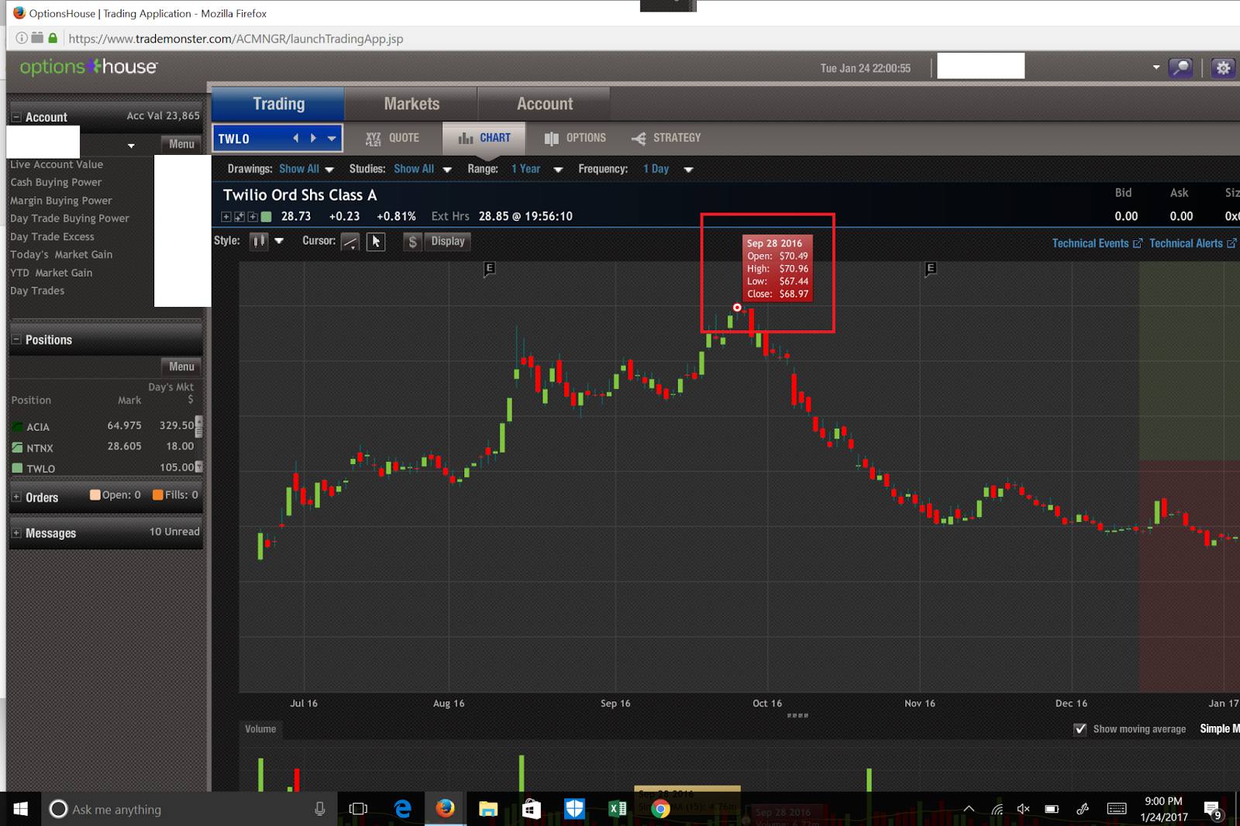Select the Chart tab
Viewport: 1240px width, 826px height.
[484, 138]
